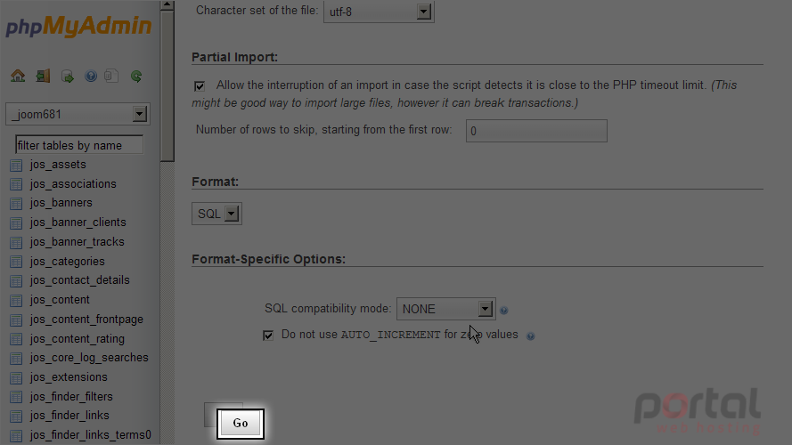
Task: Expand SQL compatibility mode NONE dropdown
Action: (445, 309)
